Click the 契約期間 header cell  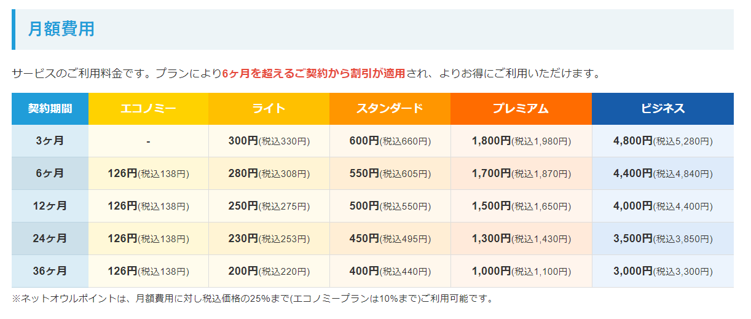click(x=50, y=109)
